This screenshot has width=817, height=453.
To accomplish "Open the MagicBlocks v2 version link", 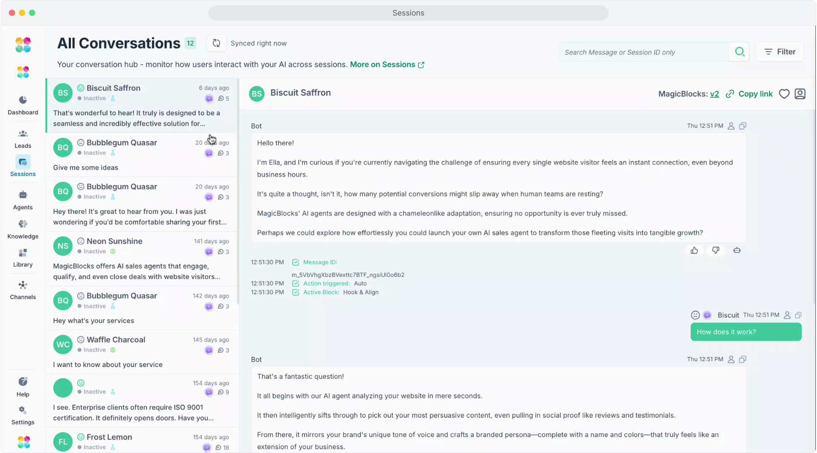I will (714, 94).
